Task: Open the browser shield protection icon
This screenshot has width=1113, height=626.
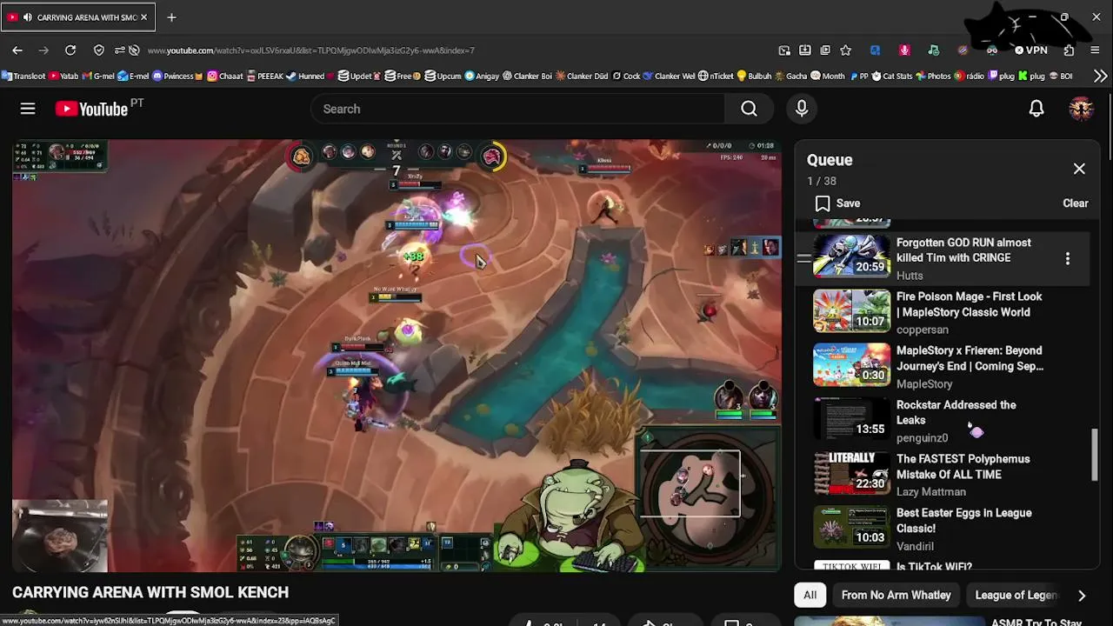Action: pyautogui.click(x=99, y=50)
